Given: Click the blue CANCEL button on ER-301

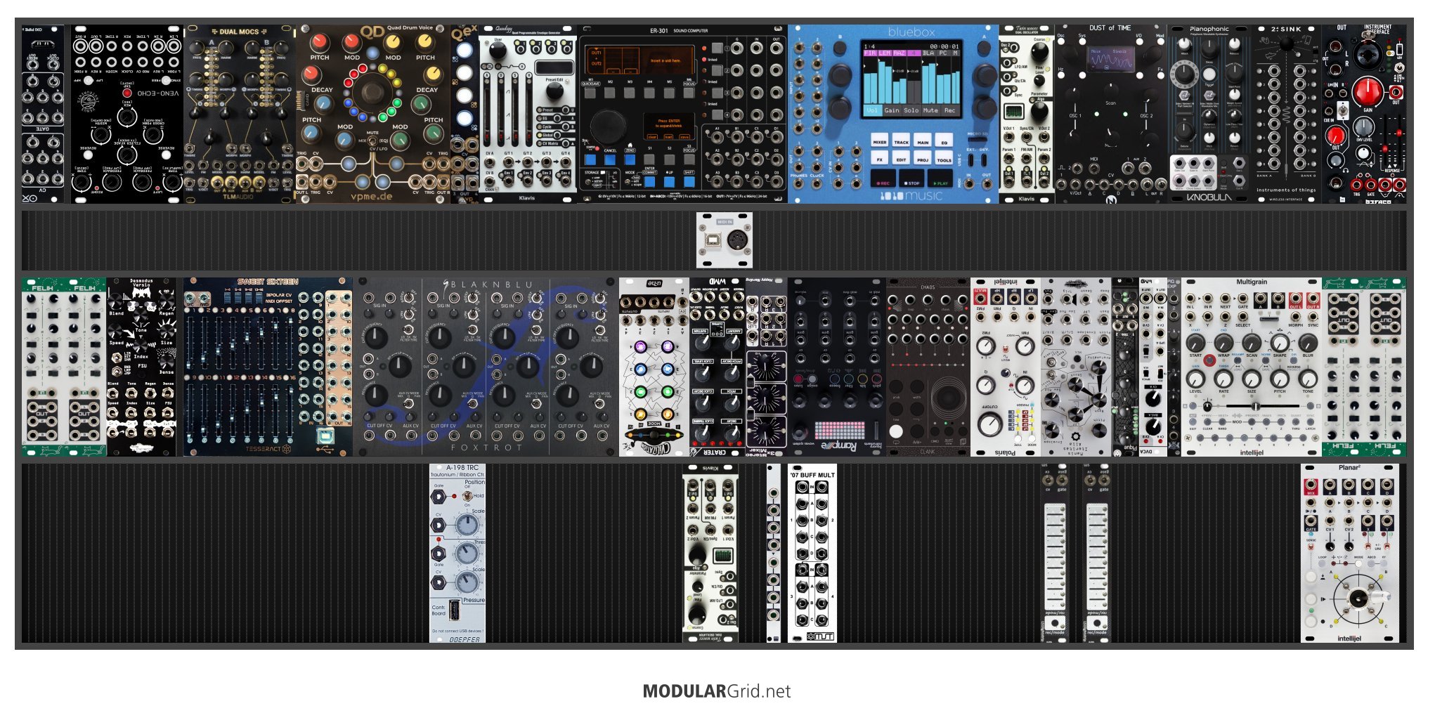Looking at the screenshot, I should tap(610, 160).
